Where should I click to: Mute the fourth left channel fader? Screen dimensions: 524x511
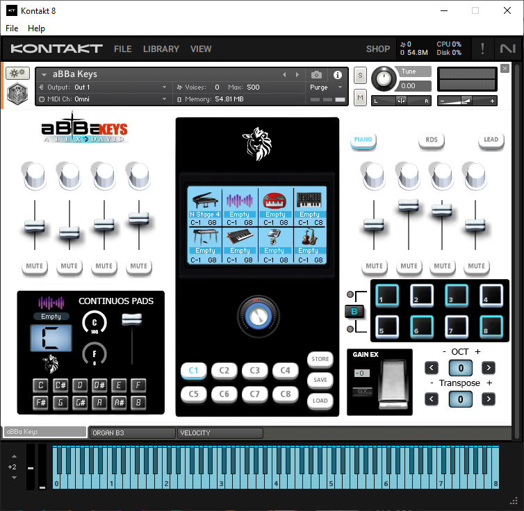point(139,267)
